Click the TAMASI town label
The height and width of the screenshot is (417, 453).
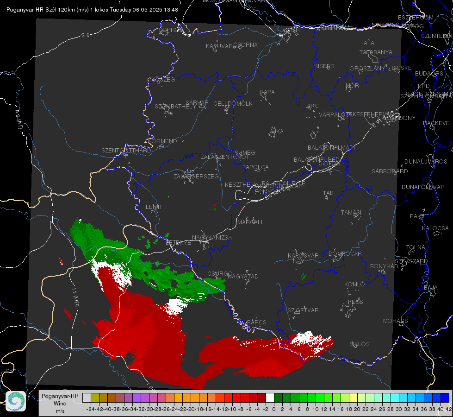(x=351, y=213)
